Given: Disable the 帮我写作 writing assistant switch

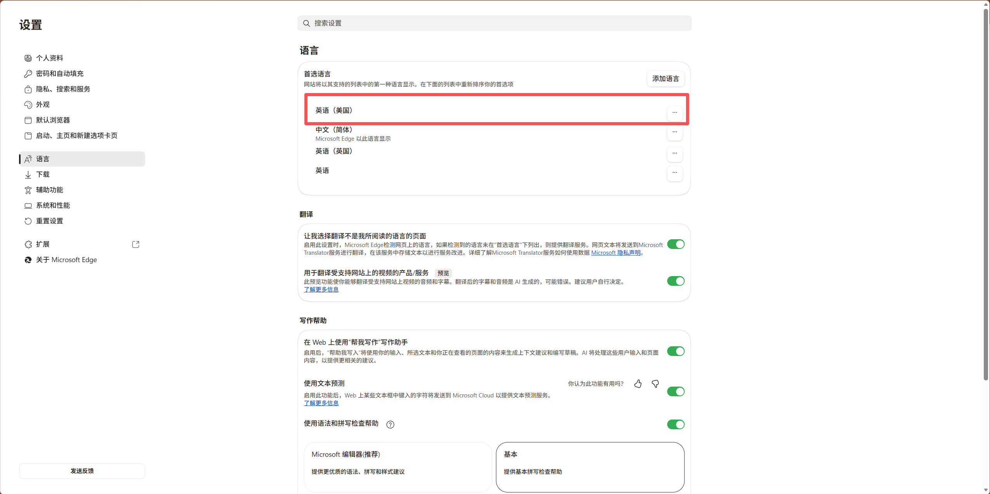Looking at the screenshot, I should (676, 351).
